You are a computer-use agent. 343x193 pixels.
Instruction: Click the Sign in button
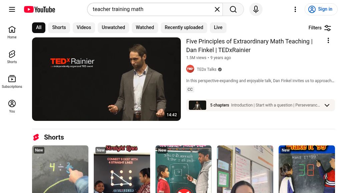321,9
